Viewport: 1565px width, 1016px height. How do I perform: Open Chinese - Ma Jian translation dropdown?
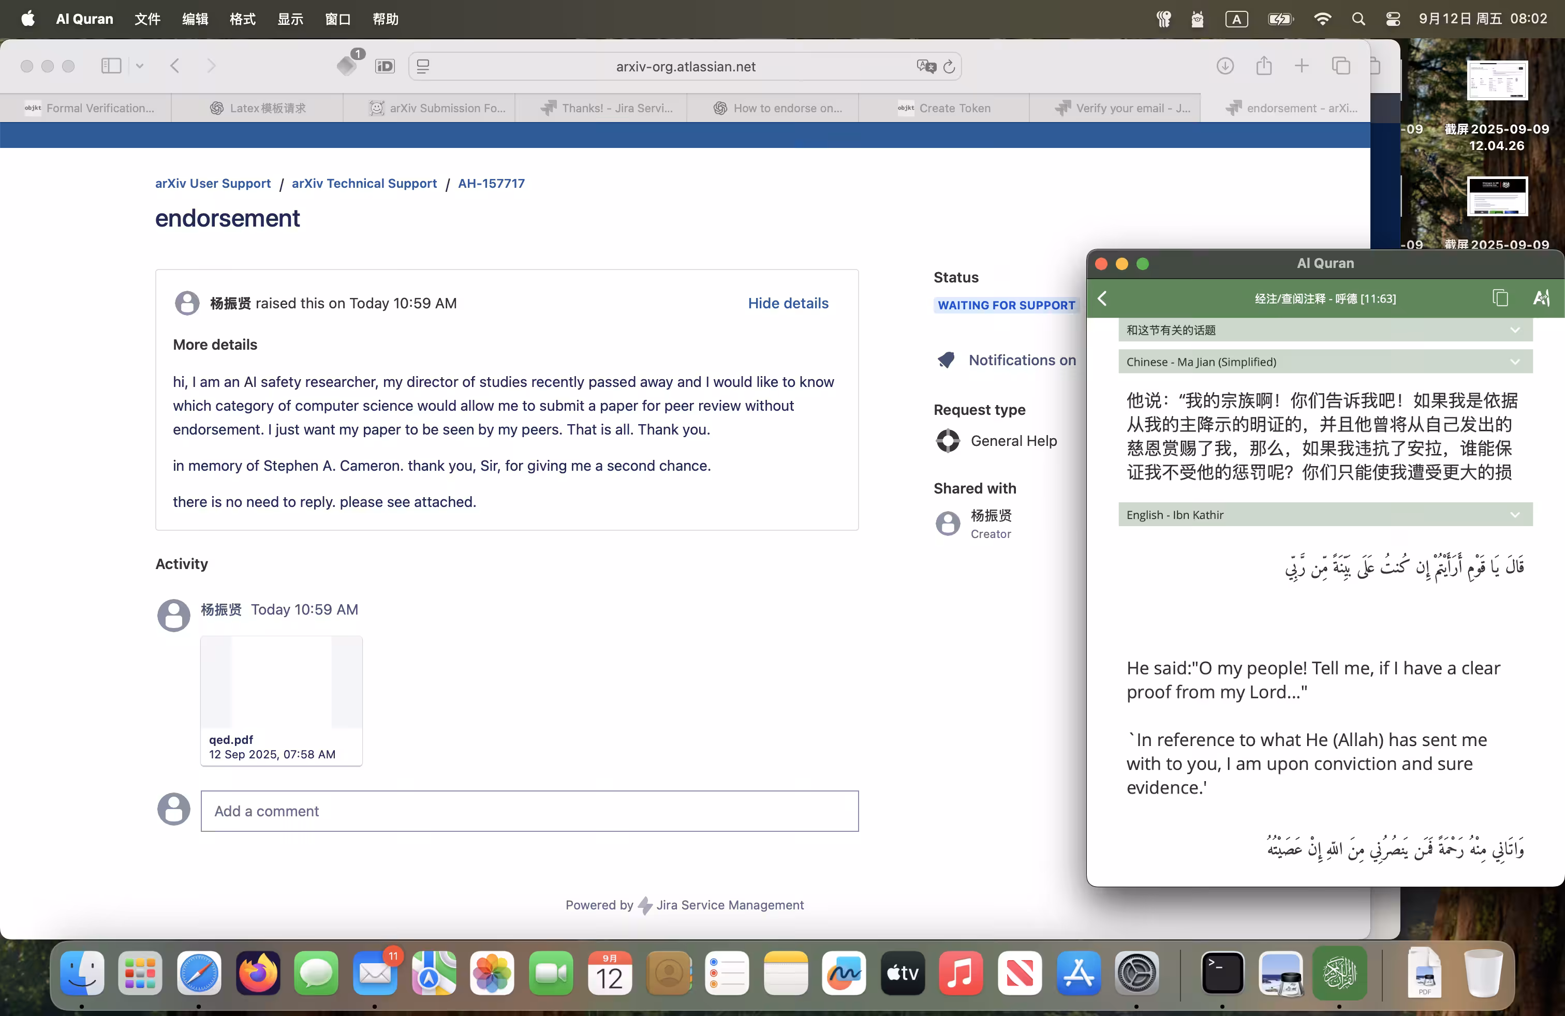[x=1325, y=362]
